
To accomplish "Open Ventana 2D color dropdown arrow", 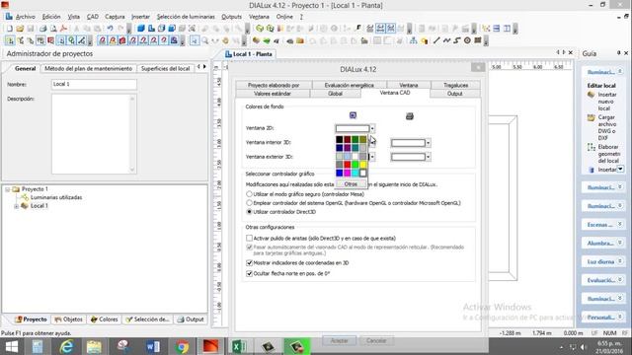I will tap(372, 129).
